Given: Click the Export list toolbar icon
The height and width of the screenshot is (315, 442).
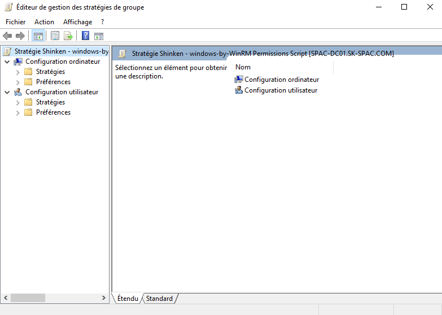Looking at the screenshot, I should 68,36.
